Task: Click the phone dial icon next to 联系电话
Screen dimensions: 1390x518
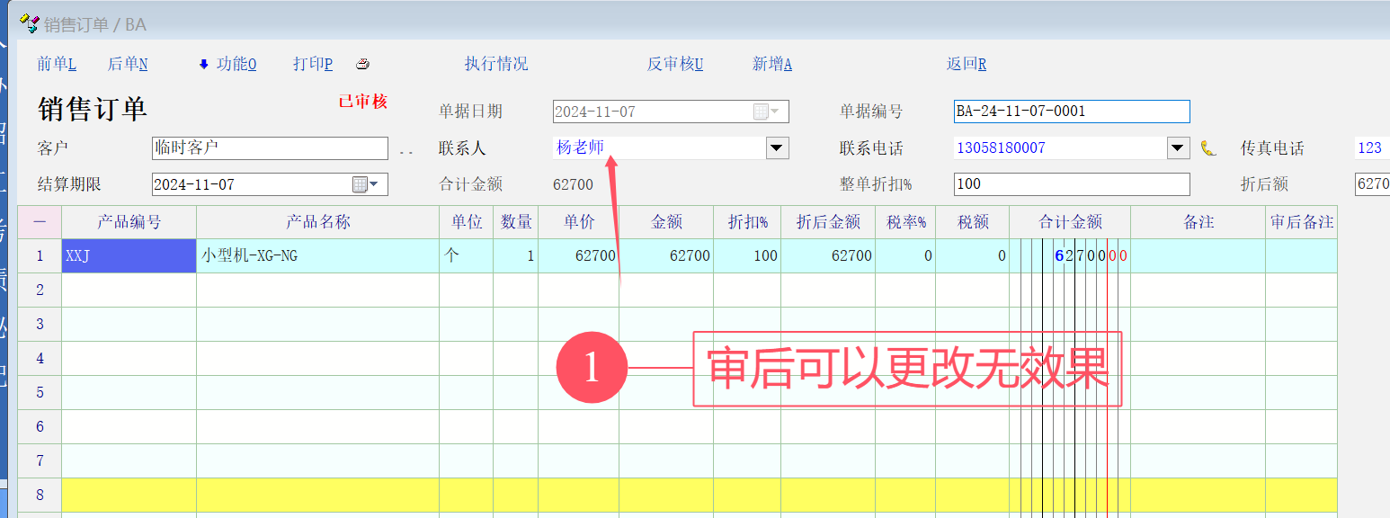Action: coord(1207,148)
